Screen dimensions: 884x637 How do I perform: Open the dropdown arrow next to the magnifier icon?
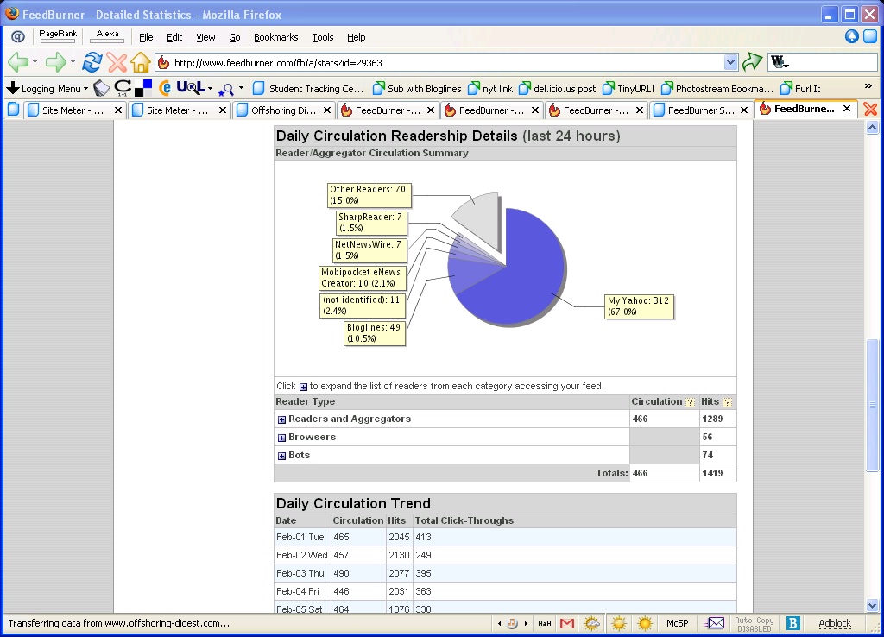[242, 88]
